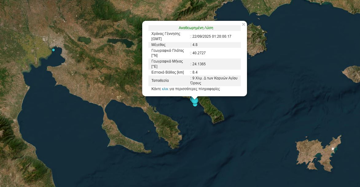Click the longitude value 24.1365
The image size is (360, 187).
click(x=199, y=64)
